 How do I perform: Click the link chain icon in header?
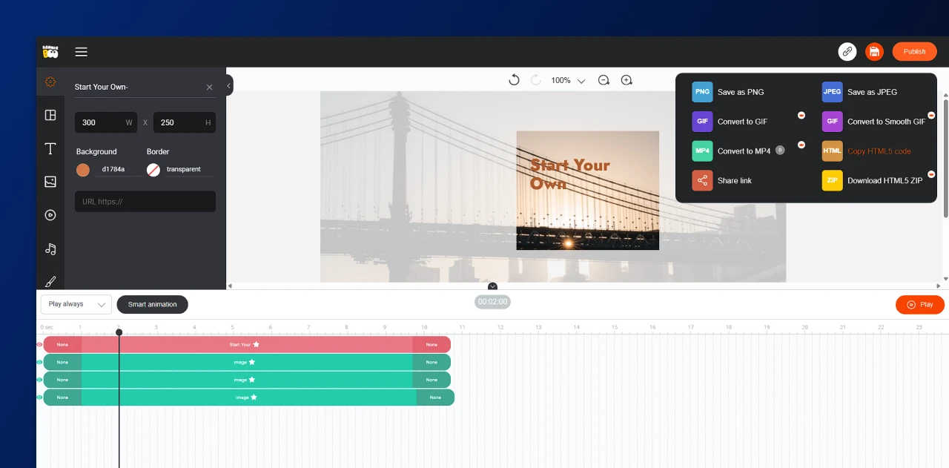pyautogui.click(x=847, y=51)
